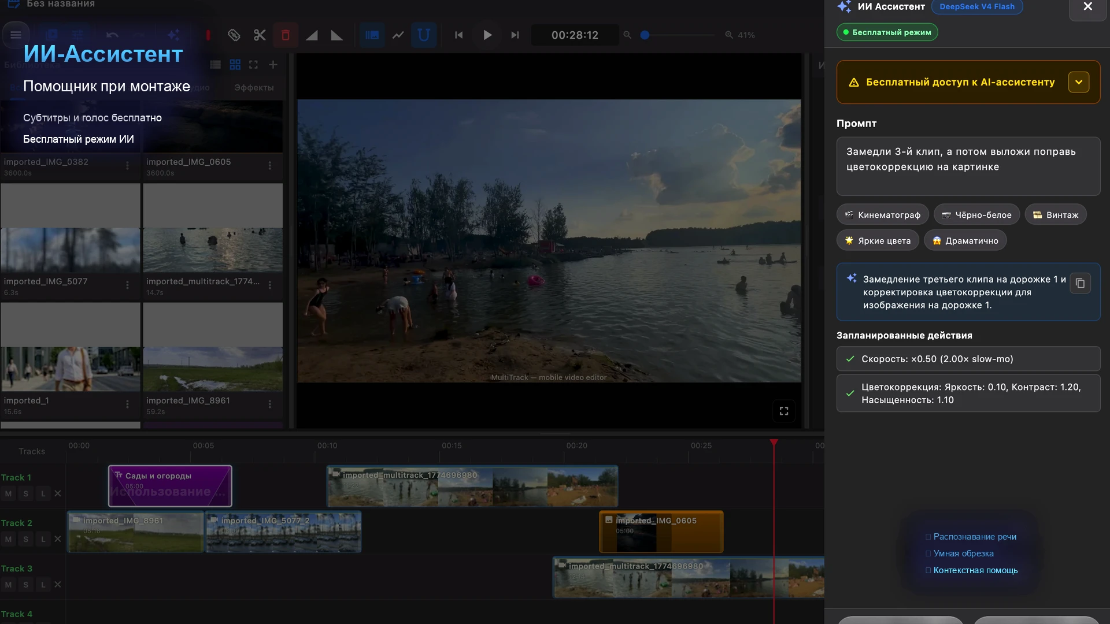Solo Track 3 with the S button
Image resolution: width=1110 pixels, height=624 pixels.
[x=25, y=585]
